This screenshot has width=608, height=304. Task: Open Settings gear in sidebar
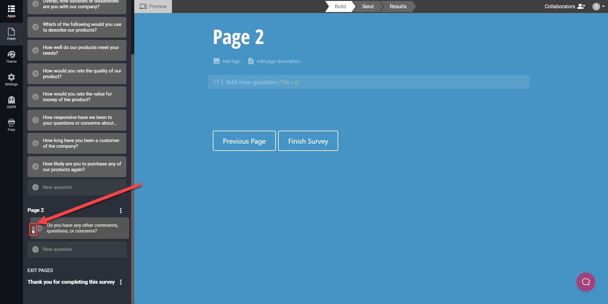(11, 80)
